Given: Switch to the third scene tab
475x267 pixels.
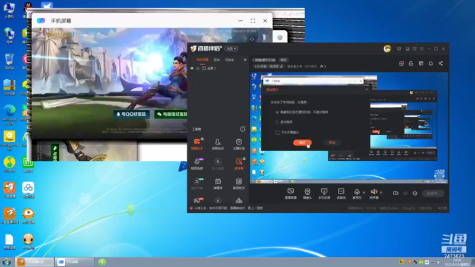Looking at the screenshot, I should click(229, 60).
